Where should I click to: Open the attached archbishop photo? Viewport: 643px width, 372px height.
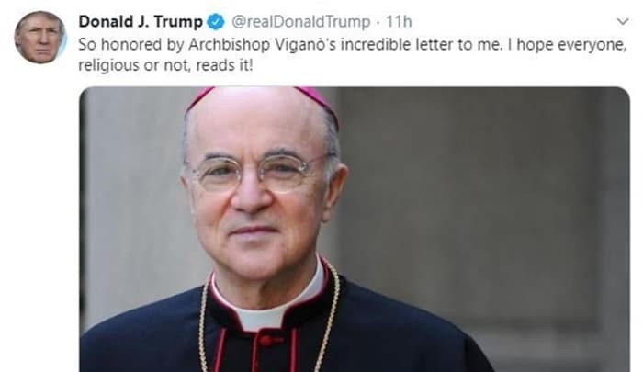coord(355,230)
